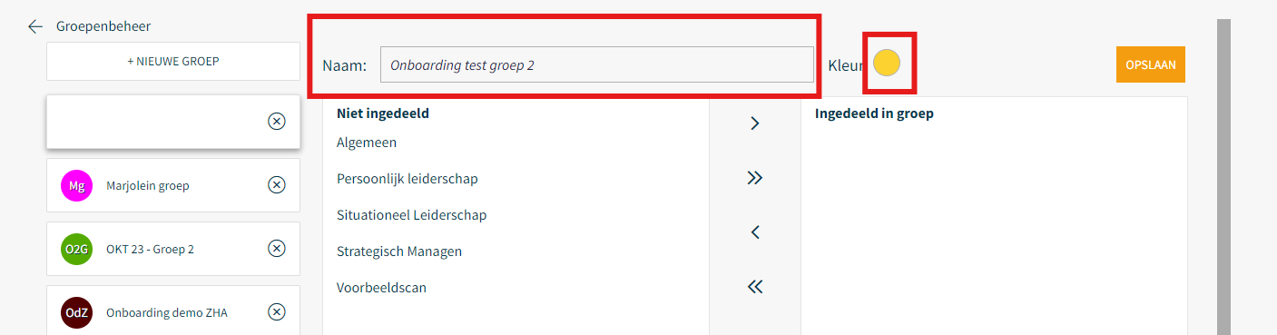
Task: Click the dark red OdZ group avatar
Action: pyautogui.click(x=77, y=312)
